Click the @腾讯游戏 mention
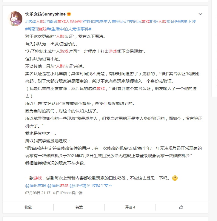The width and height of the screenshot is (217, 221). (x=58, y=186)
